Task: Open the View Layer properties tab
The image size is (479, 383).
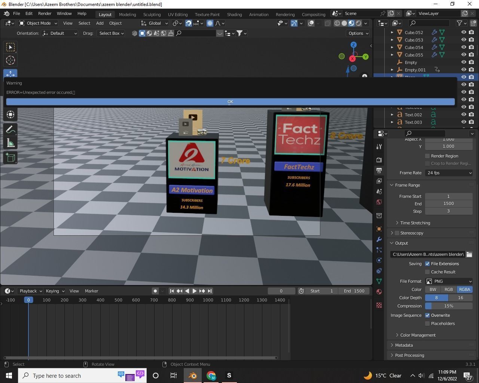Action: click(379, 181)
